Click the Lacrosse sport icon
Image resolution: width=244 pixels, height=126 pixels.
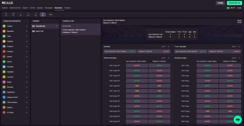click(4, 77)
